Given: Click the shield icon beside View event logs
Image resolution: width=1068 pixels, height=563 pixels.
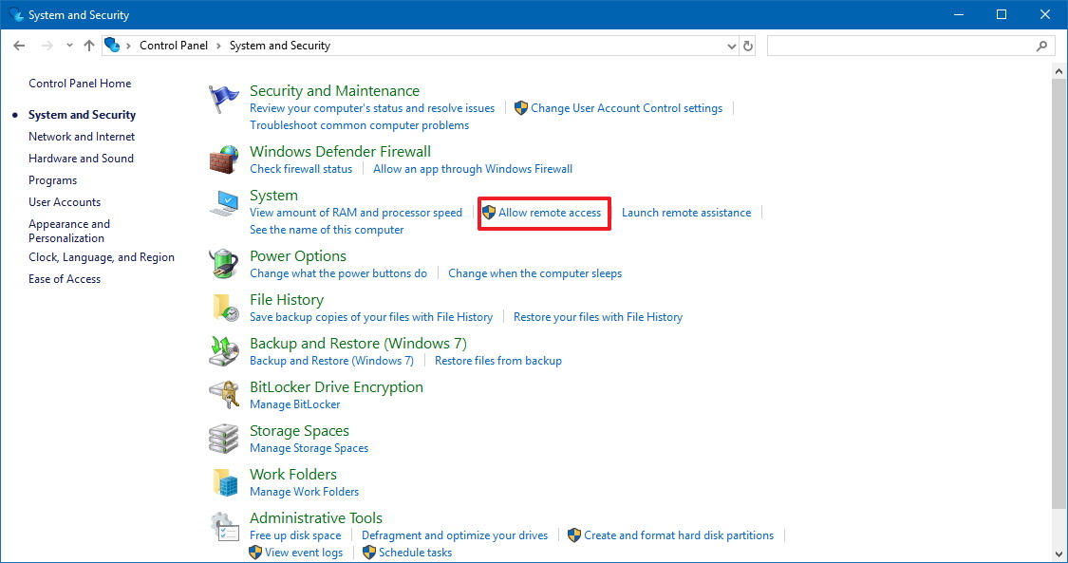Looking at the screenshot, I should pos(255,553).
